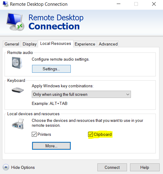Click the Hide Options arrow icon
The height and width of the screenshot is (174, 163).
click(x=6, y=167)
